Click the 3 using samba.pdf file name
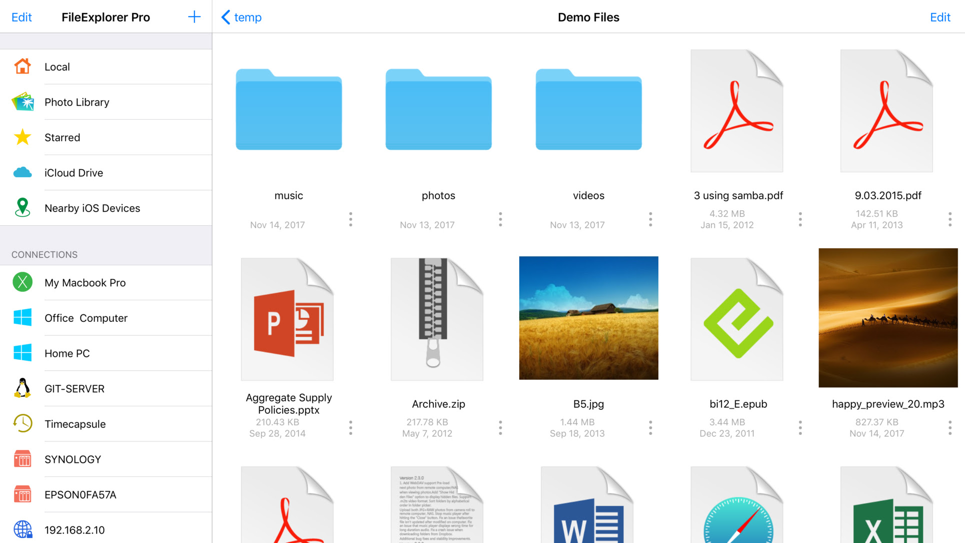965x543 pixels. pos(738,195)
